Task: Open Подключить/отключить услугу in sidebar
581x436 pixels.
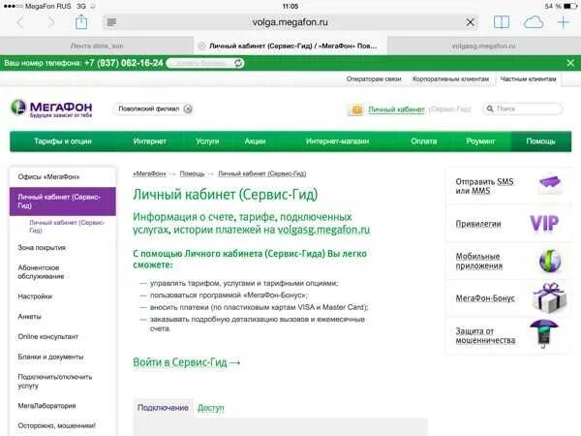Action: pos(55,381)
